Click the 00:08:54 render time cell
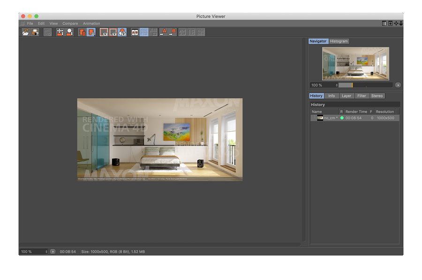The image size is (422, 280). point(354,118)
